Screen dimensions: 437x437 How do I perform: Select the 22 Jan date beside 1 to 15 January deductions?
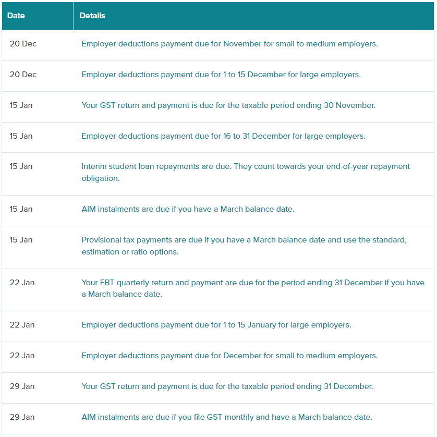click(22, 325)
